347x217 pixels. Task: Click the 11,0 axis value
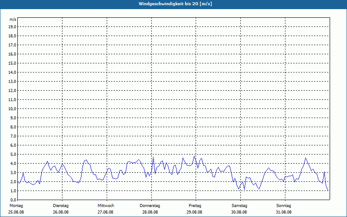[x=12, y=100]
